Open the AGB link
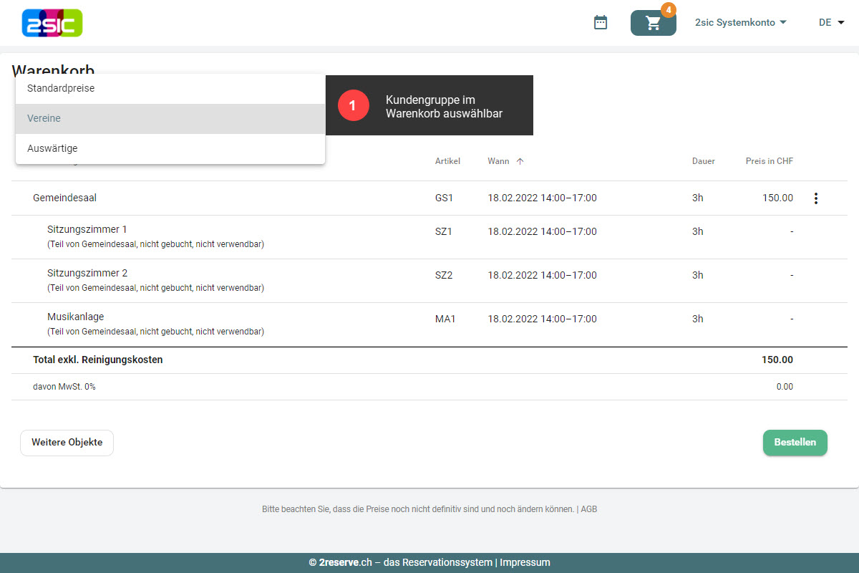This screenshot has width=859, height=573. pyautogui.click(x=588, y=510)
